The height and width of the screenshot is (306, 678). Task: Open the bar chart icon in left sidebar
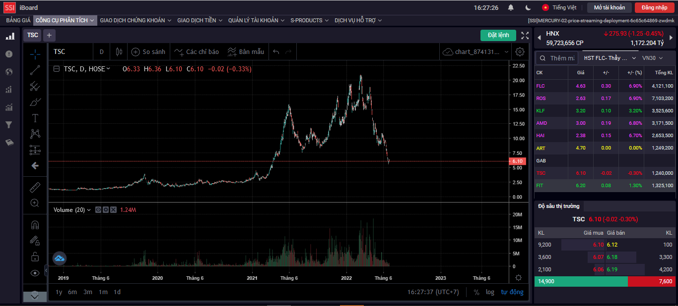(x=9, y=36)
